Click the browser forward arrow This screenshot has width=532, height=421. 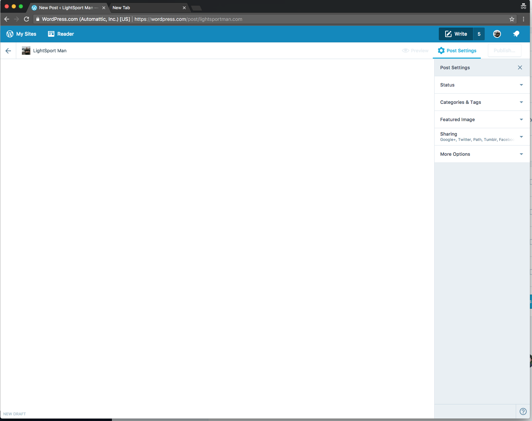[17, 19]
